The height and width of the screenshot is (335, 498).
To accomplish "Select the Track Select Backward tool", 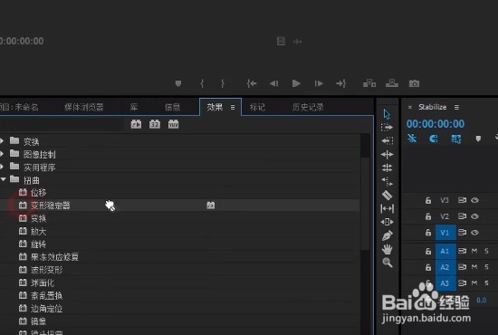I will (x=388, y=140).
